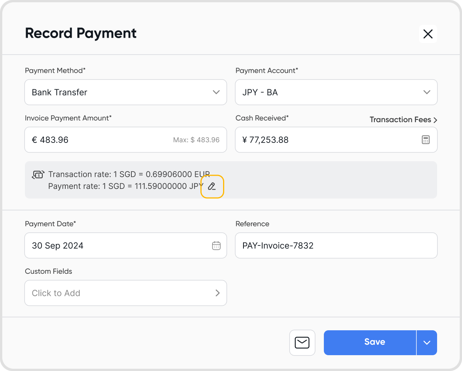This screenshot has width=462, height=371.
Task: Click the pencil icon to edit payment rate
Action: 212,186
